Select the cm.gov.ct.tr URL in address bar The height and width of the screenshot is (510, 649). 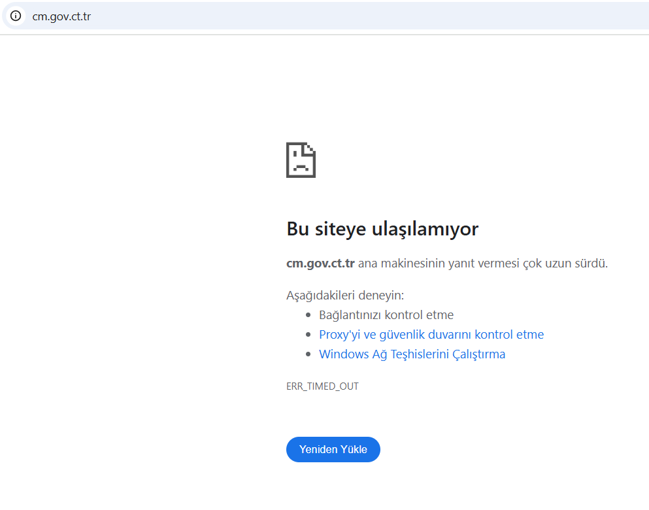pos(61,16)
